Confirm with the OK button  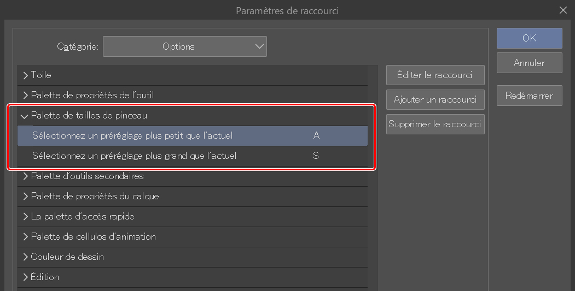point(529,38)
